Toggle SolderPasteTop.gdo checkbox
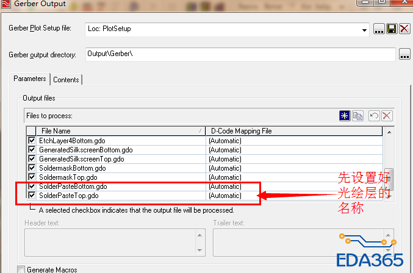 [x=32, y=196]
